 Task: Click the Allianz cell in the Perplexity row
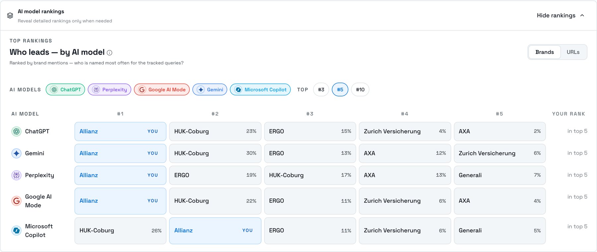[120, 175]
